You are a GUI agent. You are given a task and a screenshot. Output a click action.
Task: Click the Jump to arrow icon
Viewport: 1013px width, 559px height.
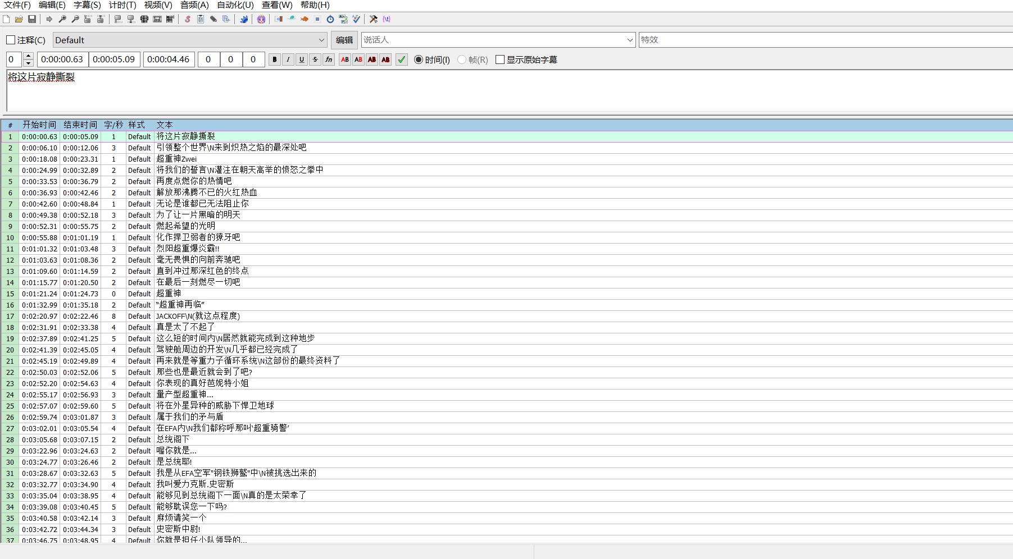point(49,19)
